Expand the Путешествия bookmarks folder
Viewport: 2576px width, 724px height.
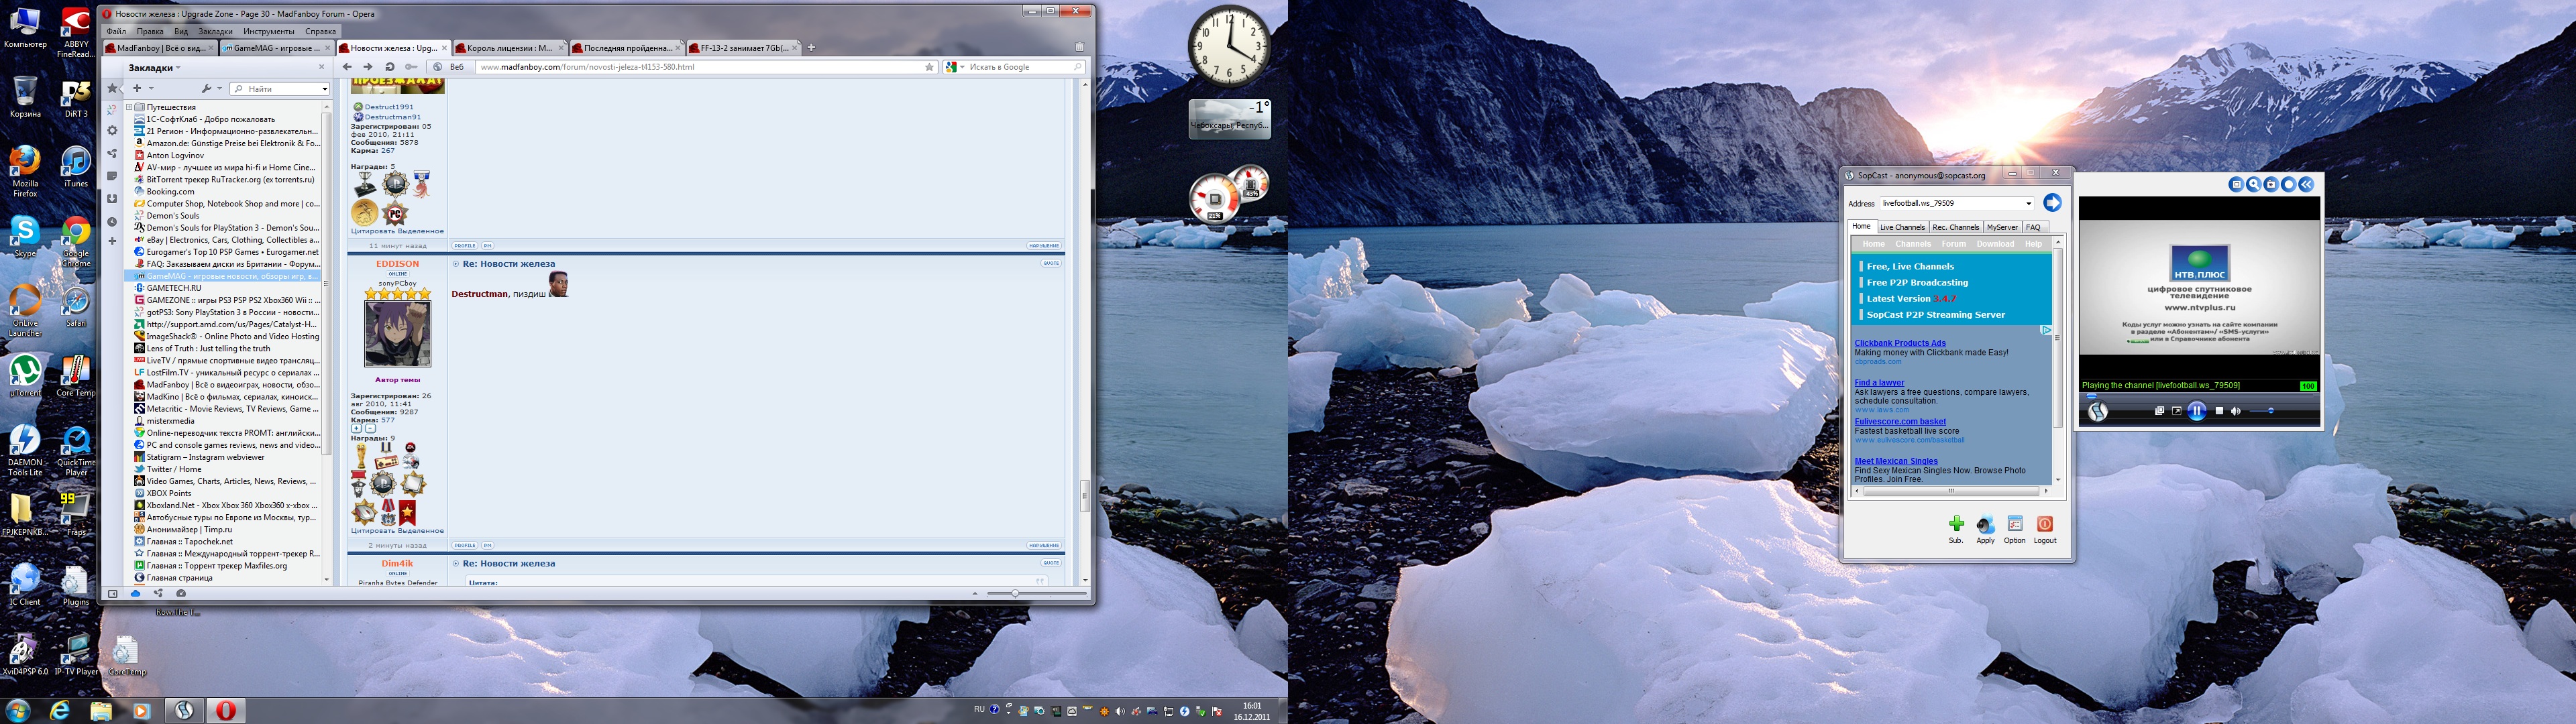(x=129, y=107)
